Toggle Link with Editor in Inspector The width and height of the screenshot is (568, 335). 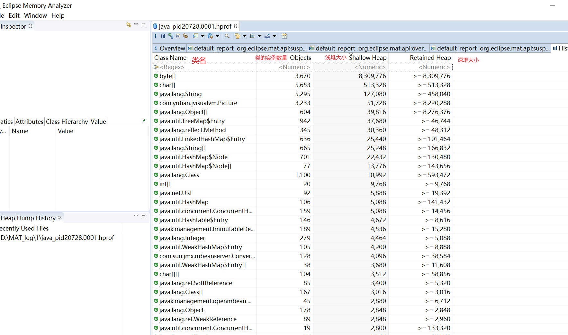pyautogui.click(x=129, y=25)
